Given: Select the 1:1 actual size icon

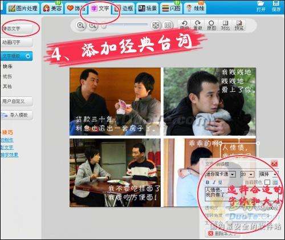Looking at the screenshot, I should (168, 25).
